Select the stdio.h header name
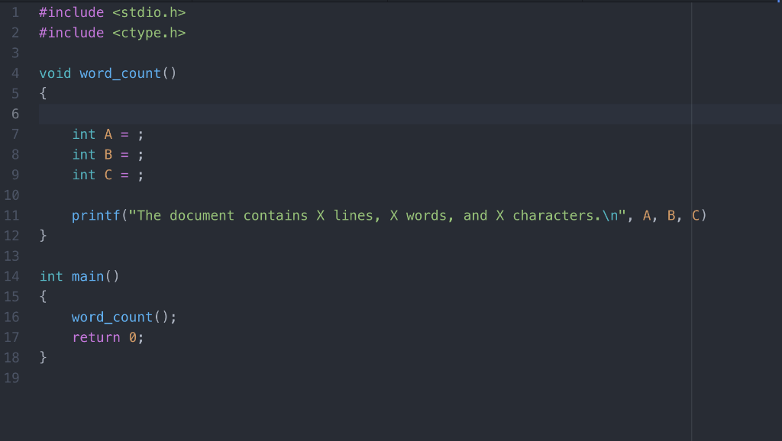Viewport: 782px width, 441px height. pyautogui.click(x=150, y=11)
